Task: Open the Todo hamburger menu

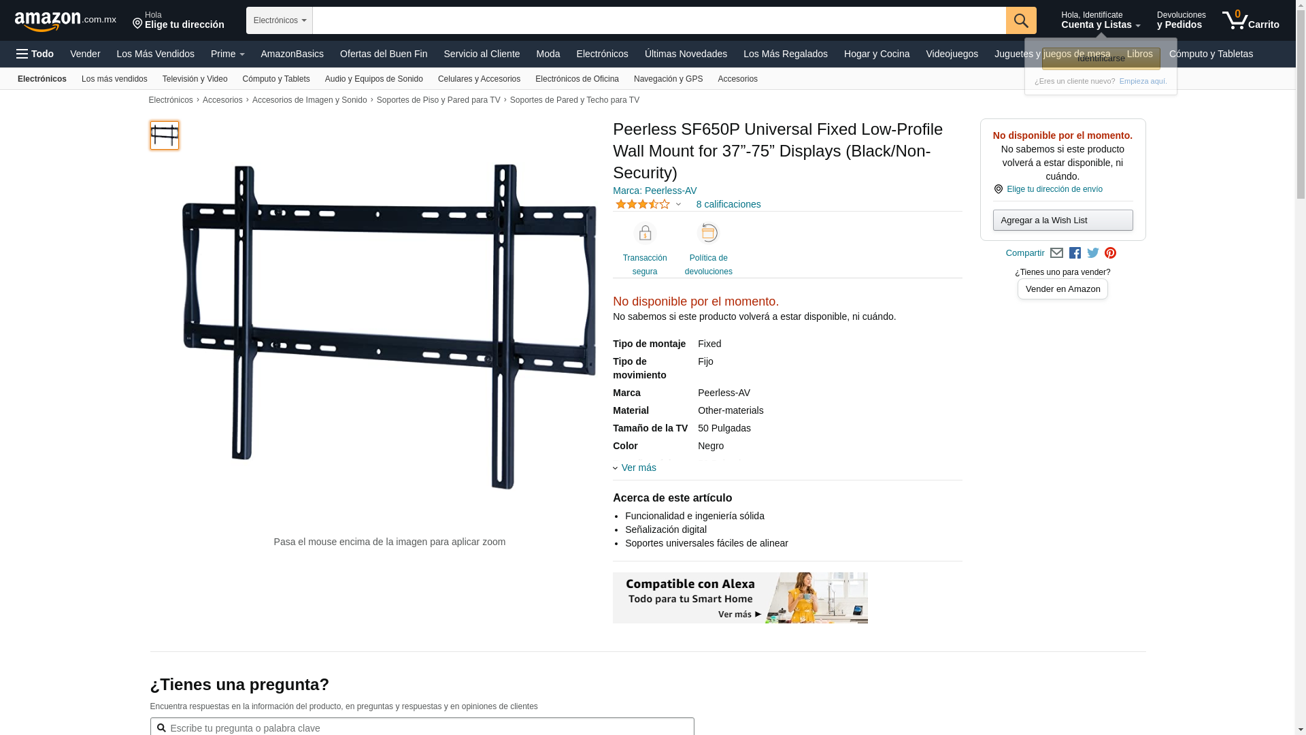Action: coord(35,54)
